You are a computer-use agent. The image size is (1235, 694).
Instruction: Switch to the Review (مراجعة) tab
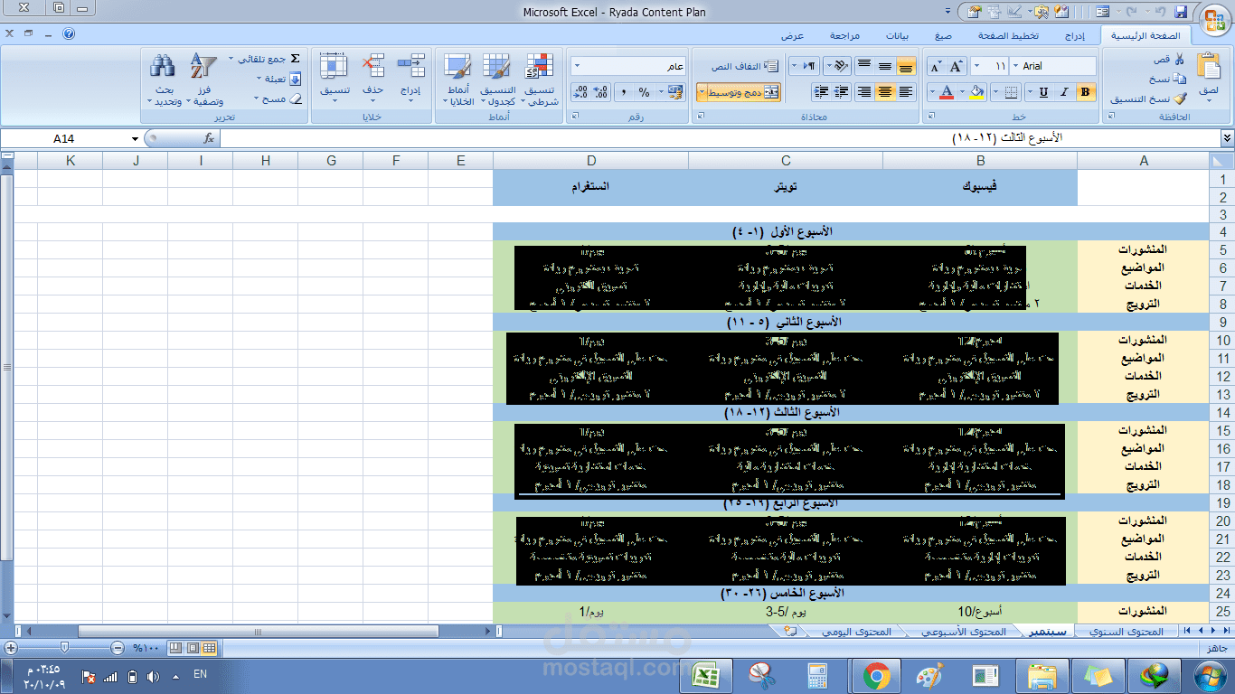pos(844,36)
